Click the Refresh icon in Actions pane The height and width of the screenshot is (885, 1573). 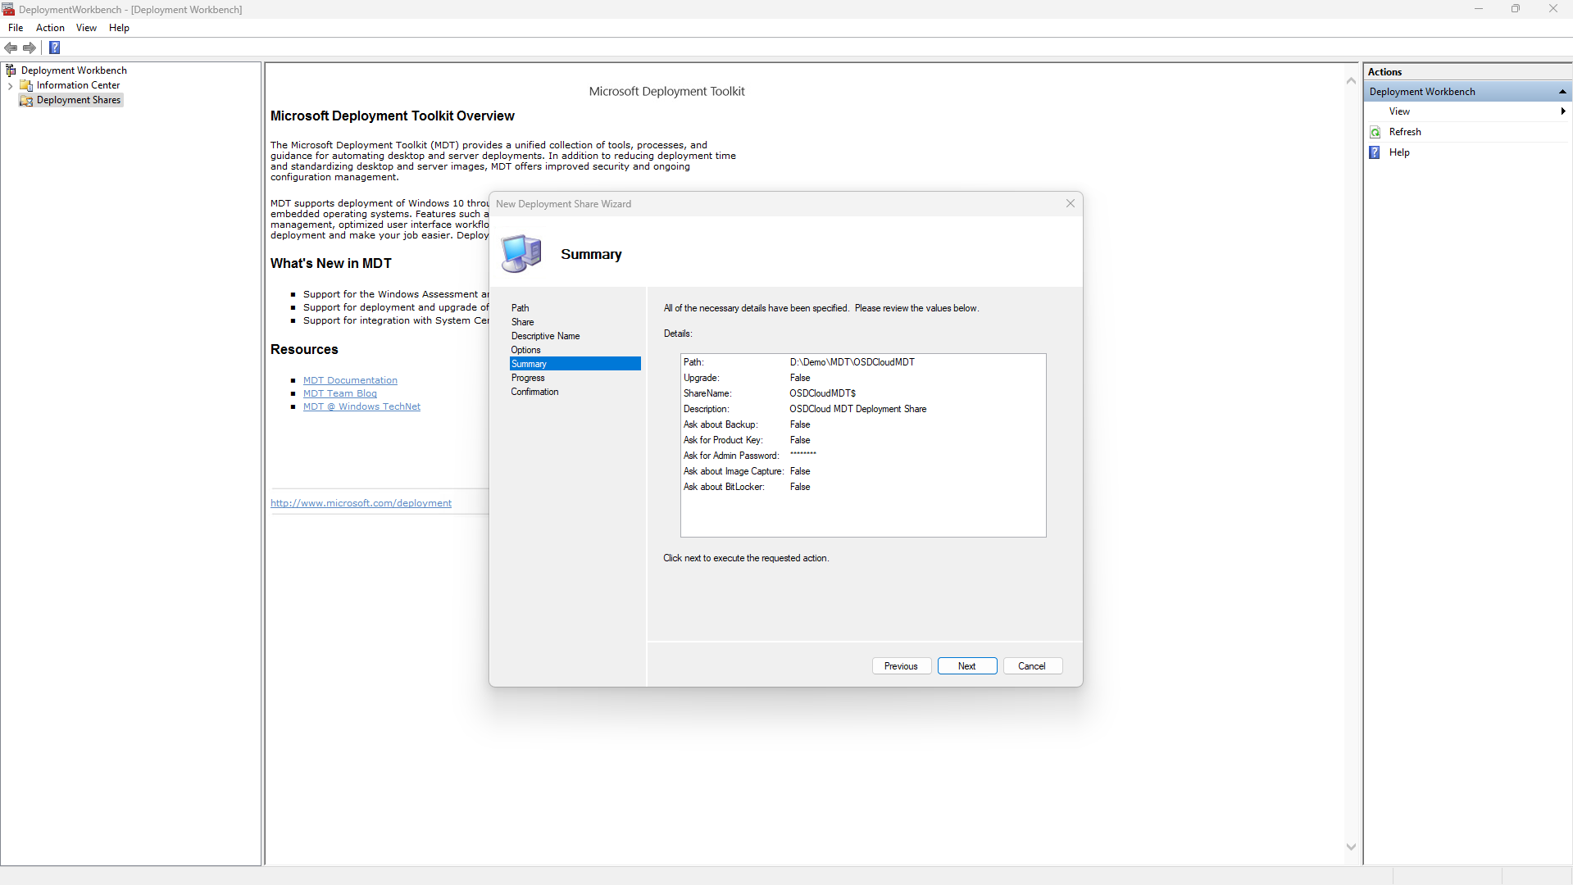1375,132
